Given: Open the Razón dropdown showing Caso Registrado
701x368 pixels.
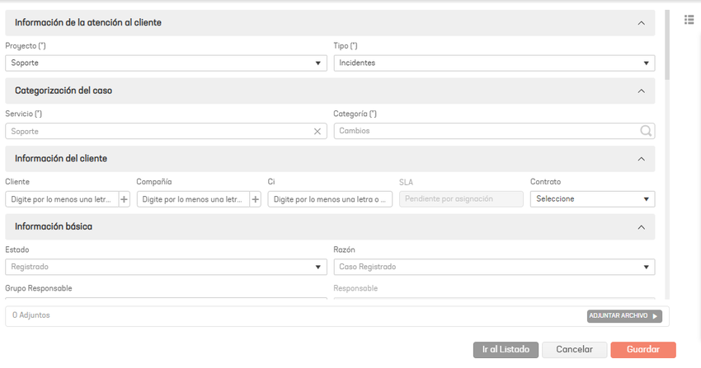Looking at the screenshot, I should [x=494, y=267].
